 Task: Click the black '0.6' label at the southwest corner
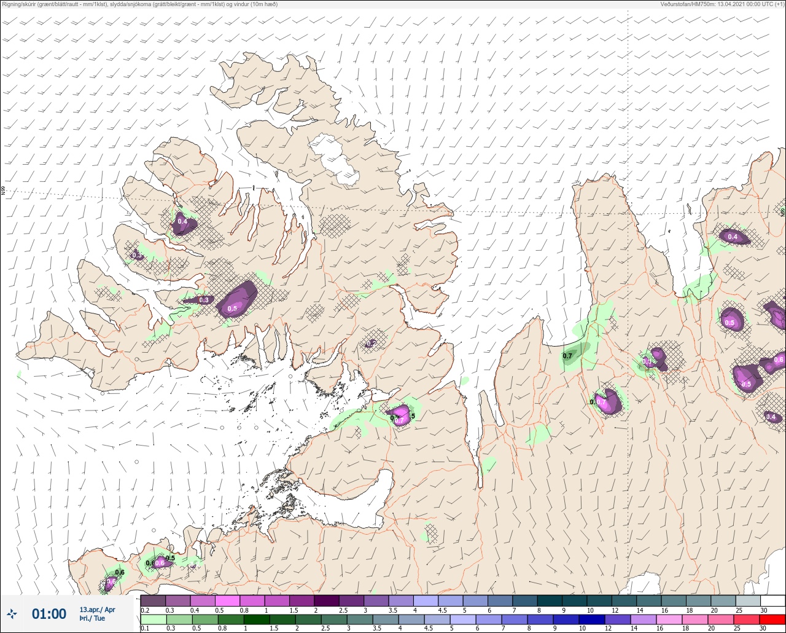coord(120,572)
